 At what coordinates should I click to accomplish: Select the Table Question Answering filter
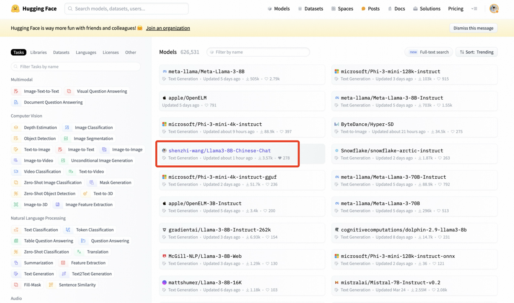coord(44,241)
